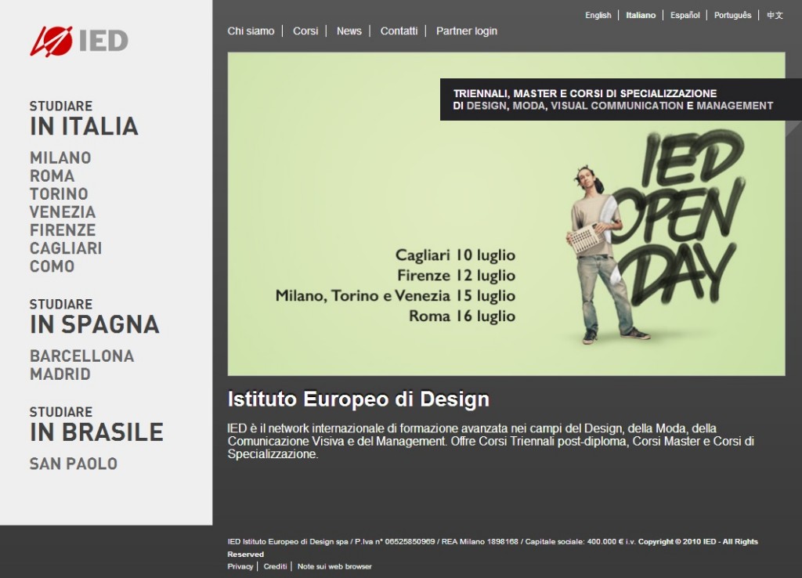
Task: Open the Chi siamo page
Action: point(250,31)
